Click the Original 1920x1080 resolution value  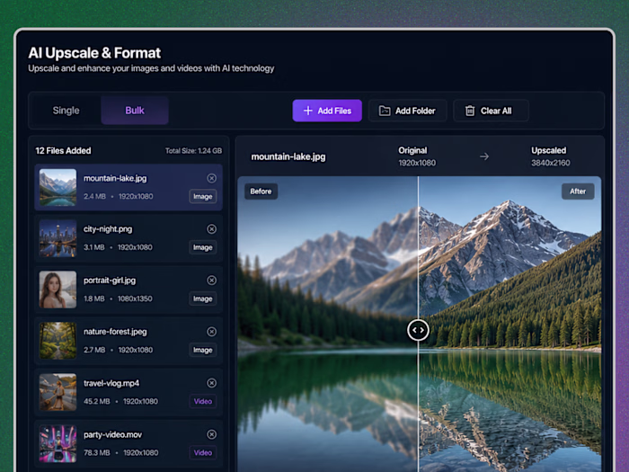pos(417,163)
